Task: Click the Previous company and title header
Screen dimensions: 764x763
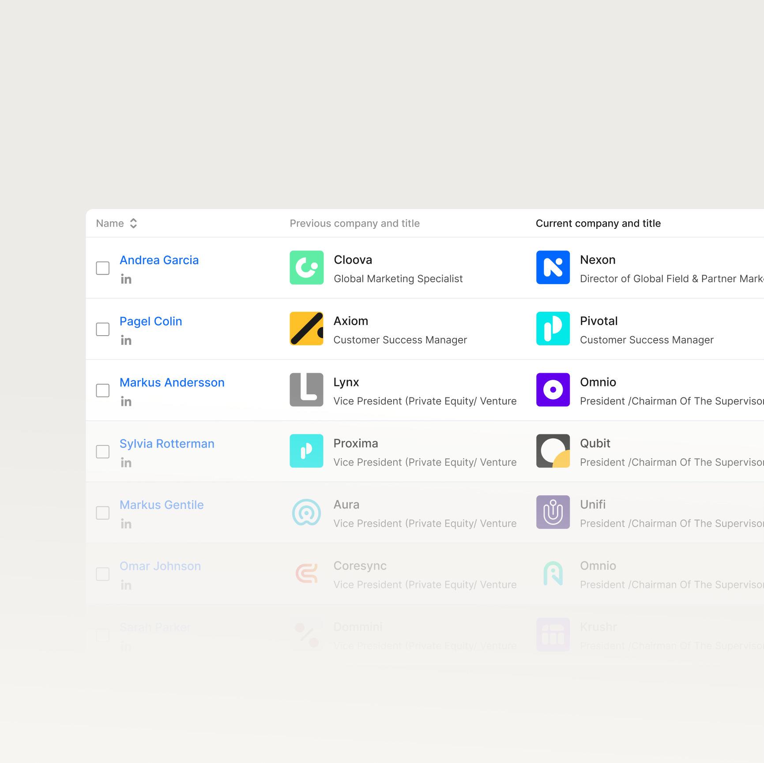Action: [x=354, y=224]
